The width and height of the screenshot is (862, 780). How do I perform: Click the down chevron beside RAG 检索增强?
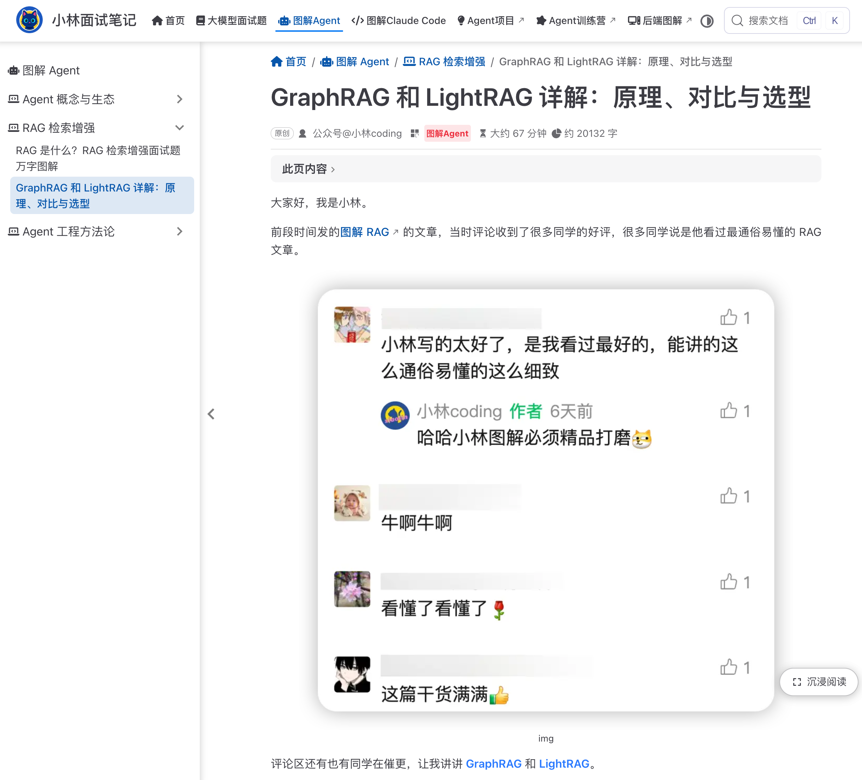click(x=180, y=128)
